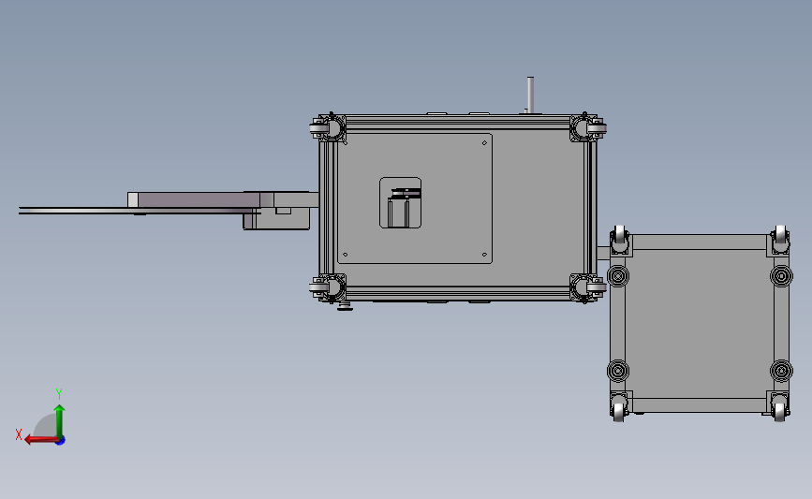Viewport: 812px width, 499px height.
Task: Click the blue Z axis dot of the triad
Action: click(x=61, y=441)
